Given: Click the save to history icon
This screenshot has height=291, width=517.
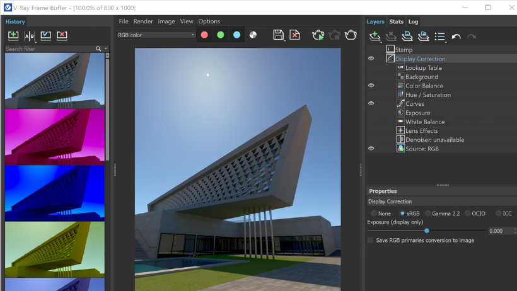Looking at the screenshot, I should (x=13, y=36).
